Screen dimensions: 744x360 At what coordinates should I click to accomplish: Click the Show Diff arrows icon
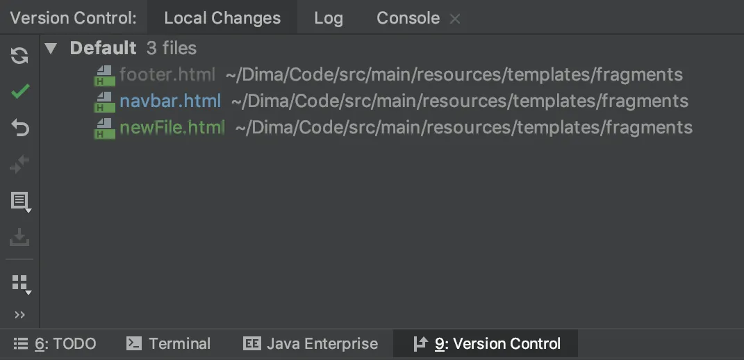[x=20, y=165]
